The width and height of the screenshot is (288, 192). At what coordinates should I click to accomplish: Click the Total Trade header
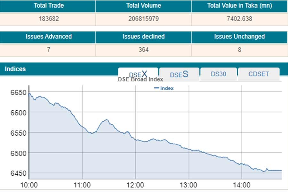pyautogui.click(x=48, y=6)
